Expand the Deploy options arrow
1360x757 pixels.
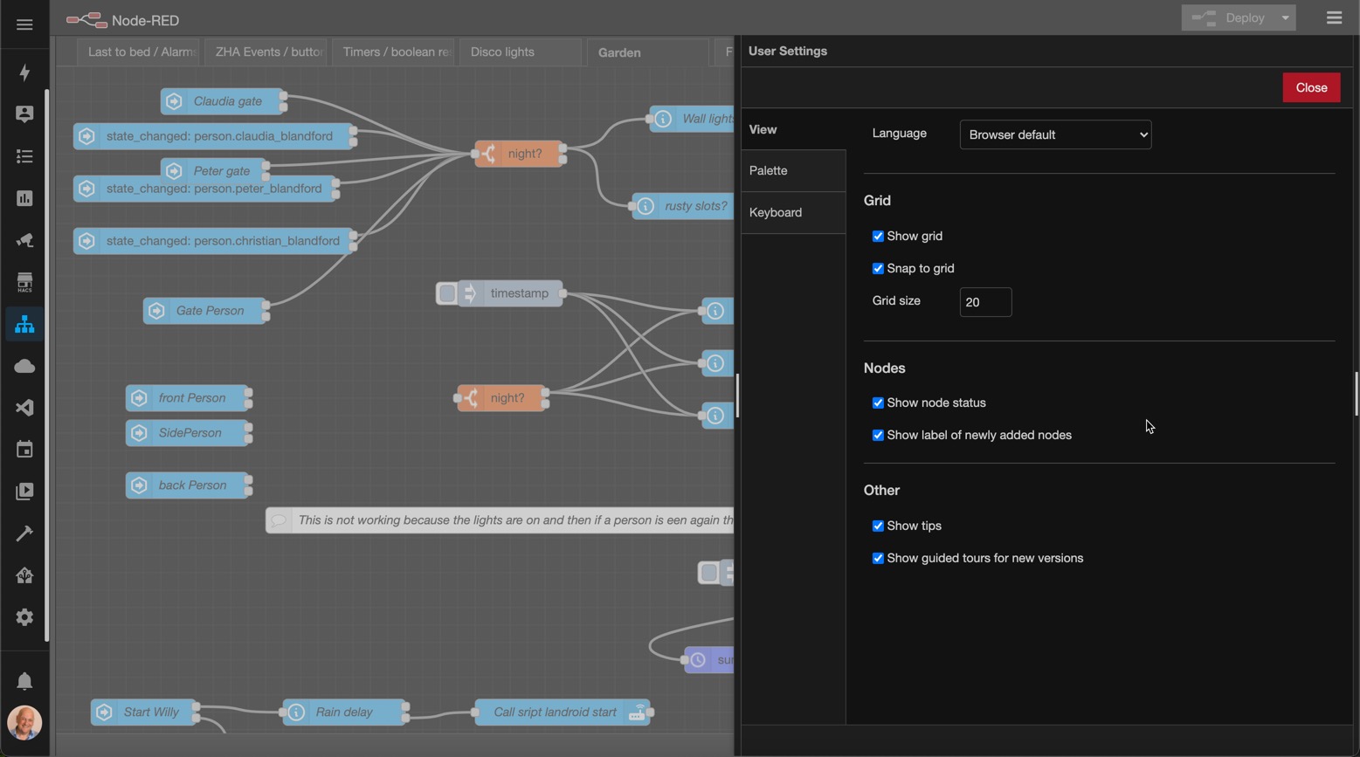point(1285,17)
